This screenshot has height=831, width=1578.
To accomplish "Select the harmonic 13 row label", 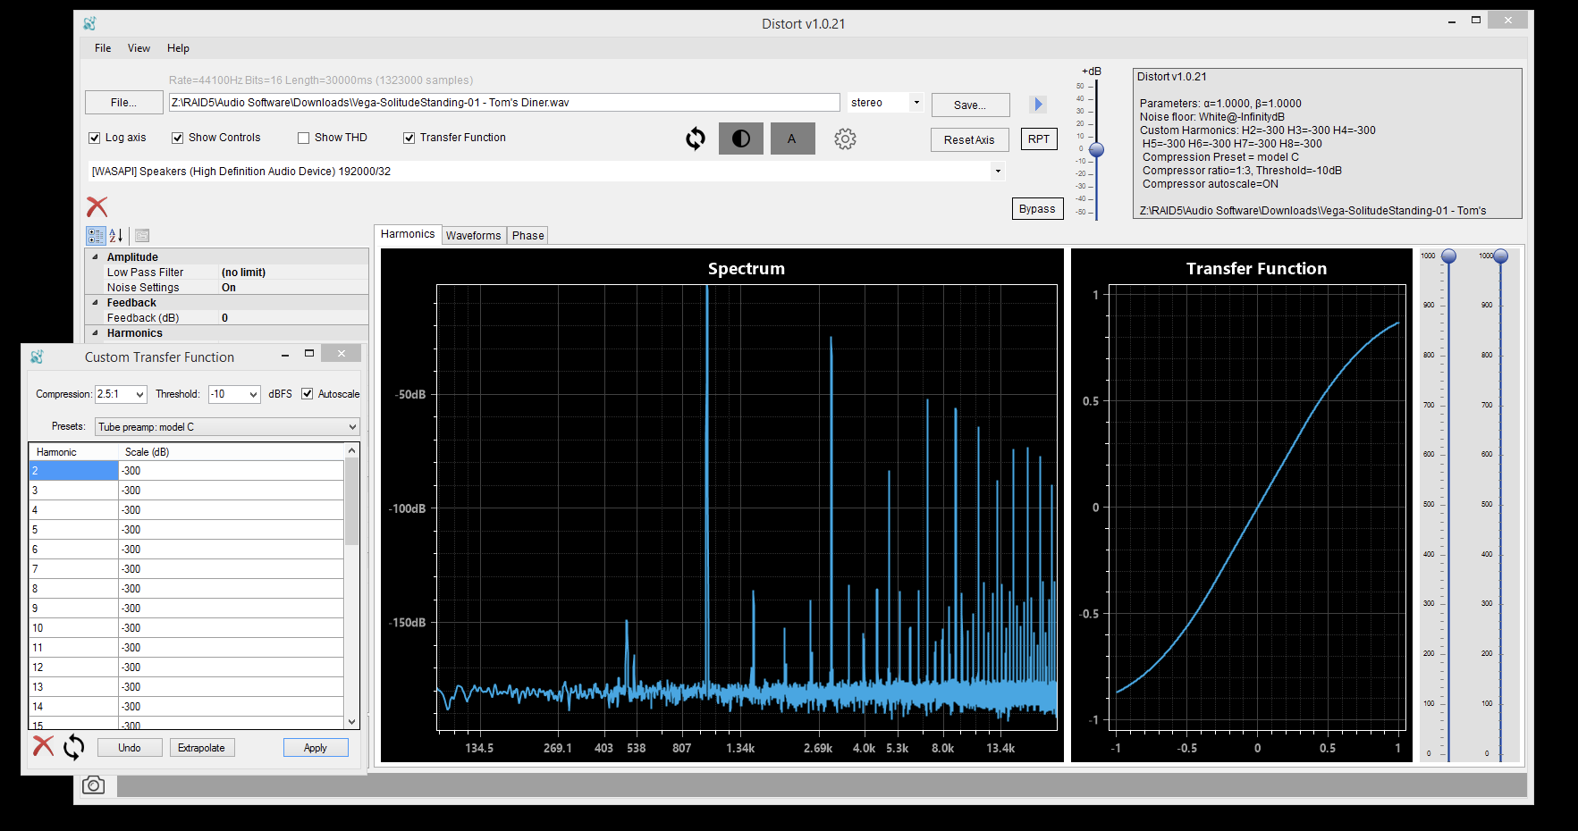I will coord(74,687).
